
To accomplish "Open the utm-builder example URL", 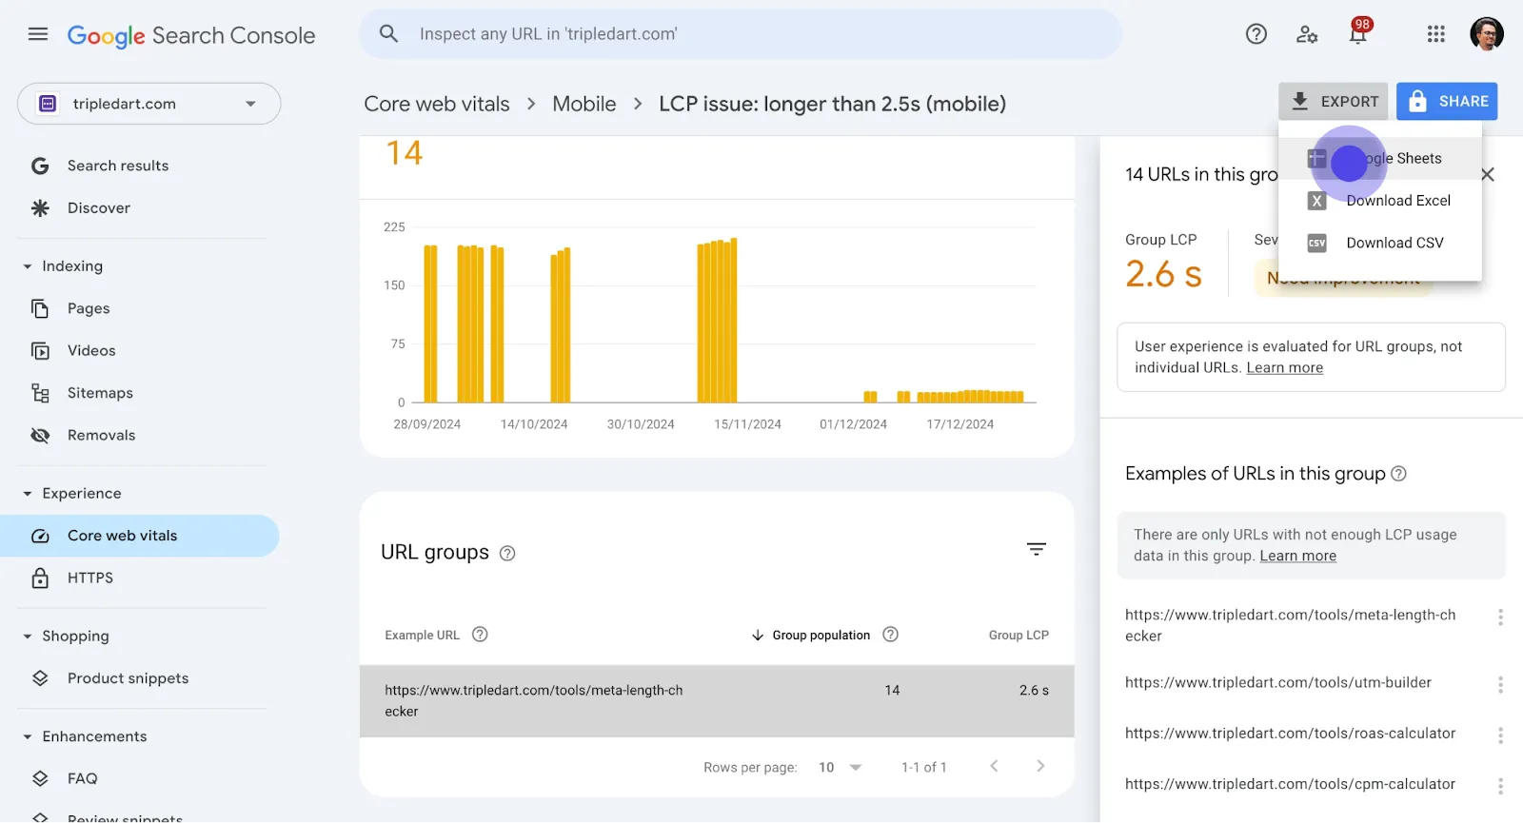I will point(1278,683).
